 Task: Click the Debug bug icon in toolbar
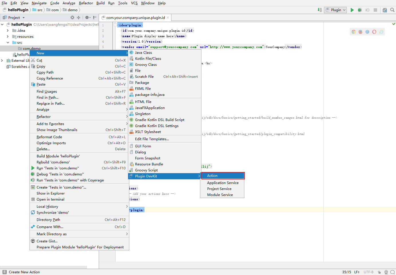click(x=360, y=10)
